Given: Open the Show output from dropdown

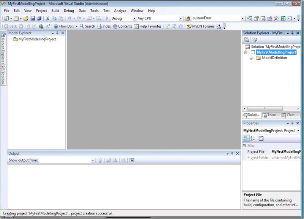Looking at the screenshot, I should (93, 160).
